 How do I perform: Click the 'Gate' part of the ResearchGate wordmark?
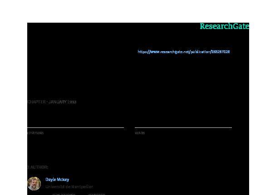(x=241, y=26)
